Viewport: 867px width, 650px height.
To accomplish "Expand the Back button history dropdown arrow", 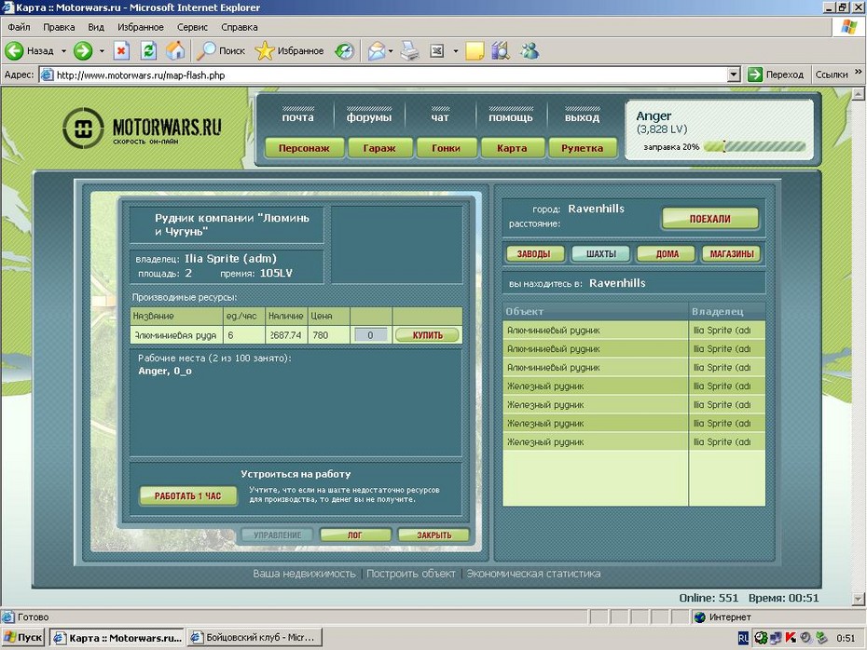I will [63, 51].
